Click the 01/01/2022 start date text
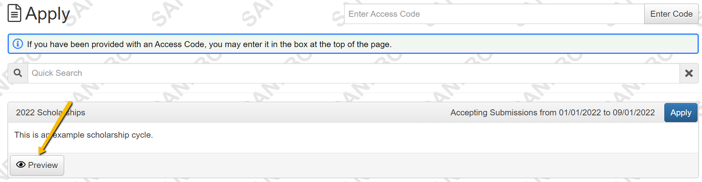This screenshot has width=702, height=182. 580,113
